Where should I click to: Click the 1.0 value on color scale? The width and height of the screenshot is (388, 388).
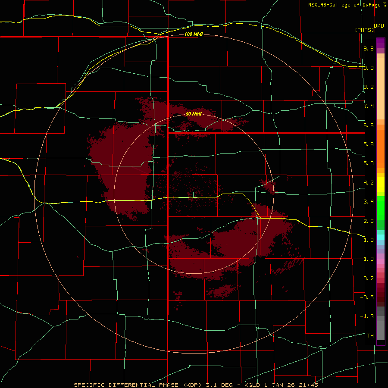(x=369, y=259)
